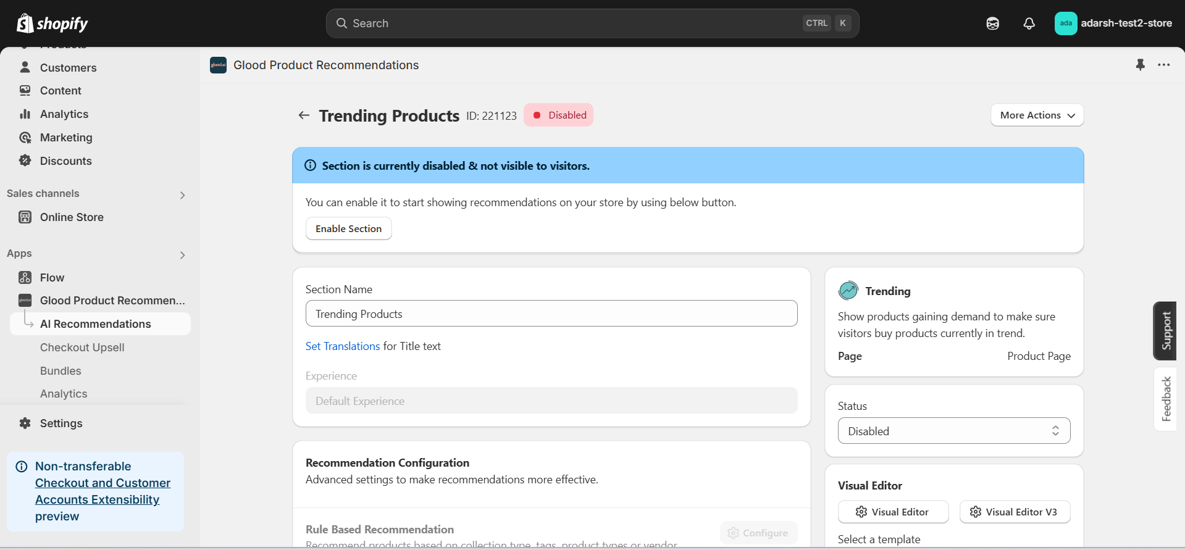Go back using the arrow icon
Viewport: 1185px width, 550px height.
pyautogui.click(x=304, y=115)
